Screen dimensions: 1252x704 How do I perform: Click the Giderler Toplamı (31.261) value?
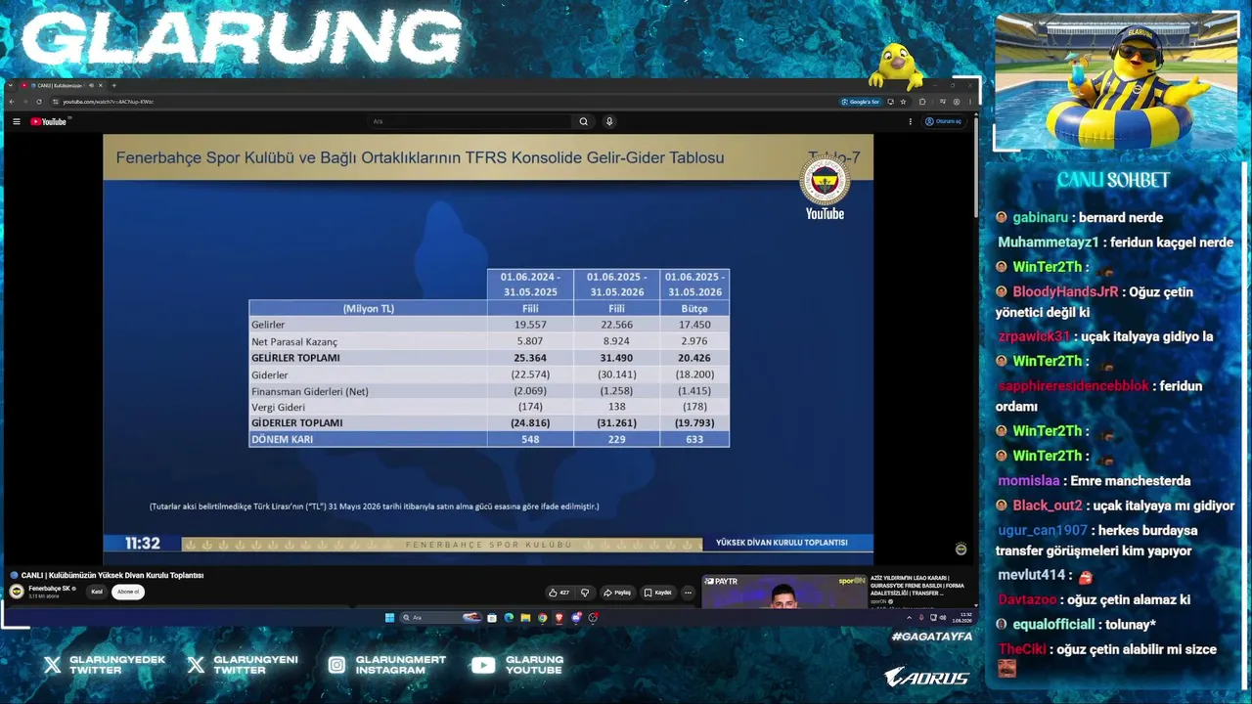click(616, 423)
